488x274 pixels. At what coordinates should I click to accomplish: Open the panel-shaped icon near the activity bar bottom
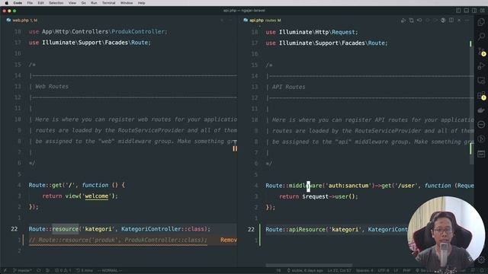pyautogui.click(x=481, y=154)
